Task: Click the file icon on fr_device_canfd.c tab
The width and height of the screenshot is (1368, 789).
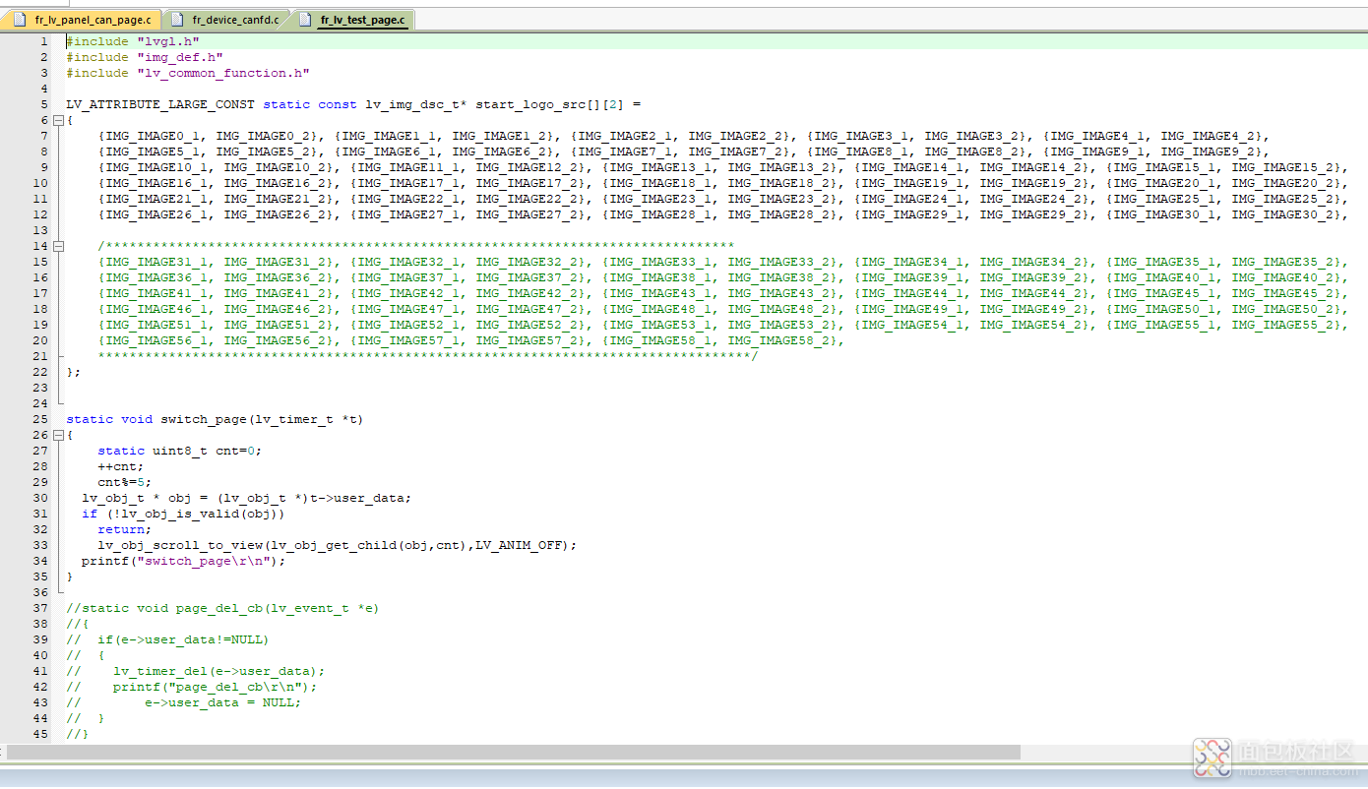Action: pos(177,20)
